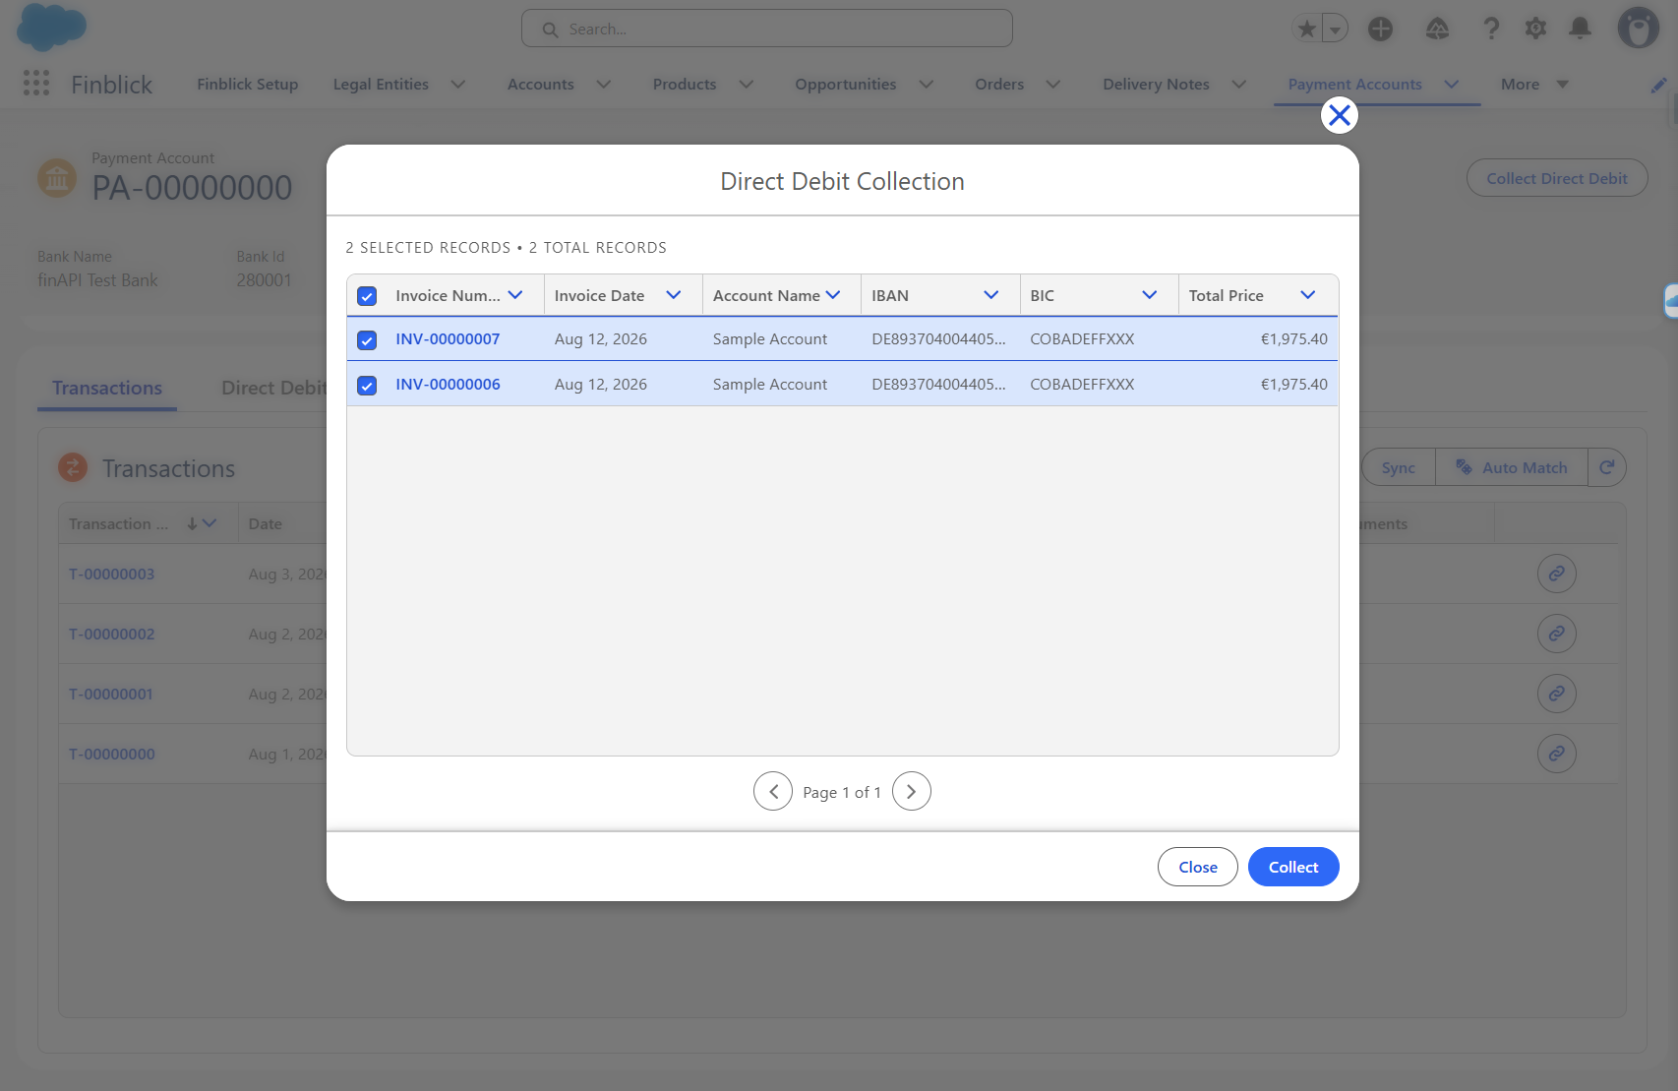Open the Products tab
This screenshot has height=1091, width=1678.
point(685,85)
